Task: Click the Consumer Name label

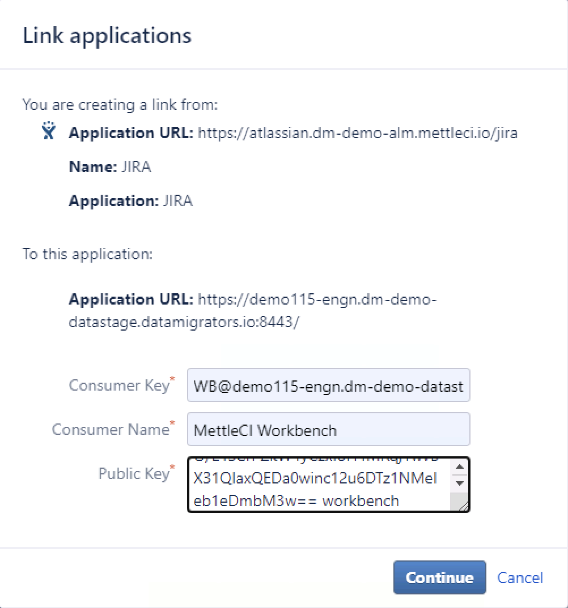Action: [x=111, y=429]
